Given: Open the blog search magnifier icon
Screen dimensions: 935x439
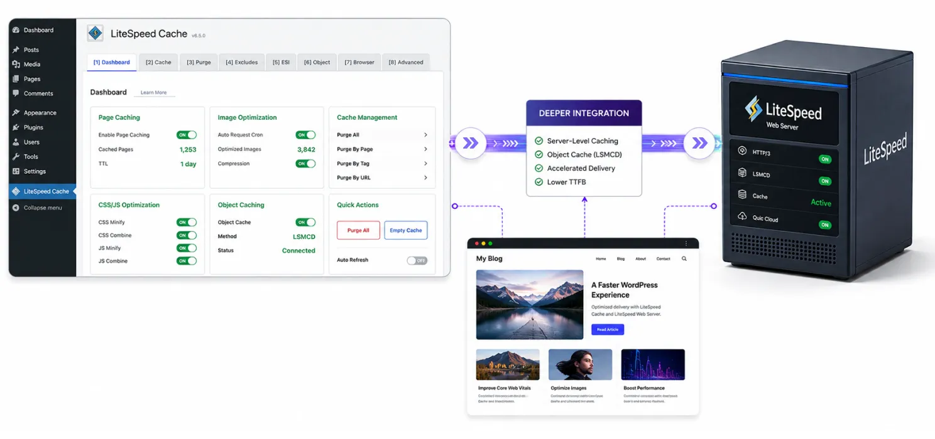Looking at the screenshot, I should tap(684, 258).
